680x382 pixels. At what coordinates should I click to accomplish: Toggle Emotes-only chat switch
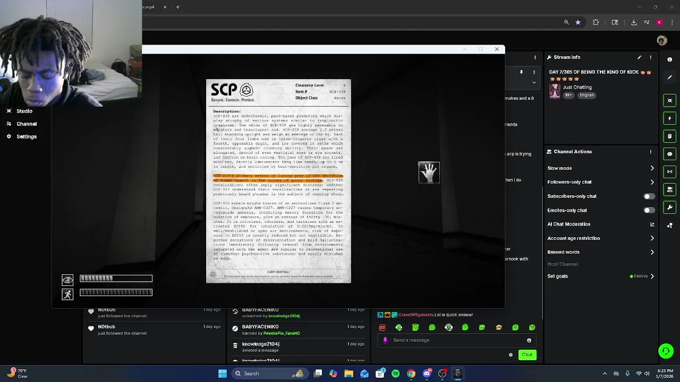649,210
